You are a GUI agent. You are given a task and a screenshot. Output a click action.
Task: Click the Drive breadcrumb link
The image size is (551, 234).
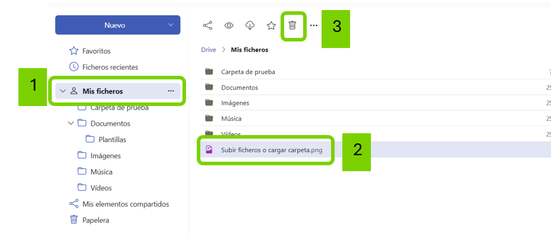pos(209,50)
